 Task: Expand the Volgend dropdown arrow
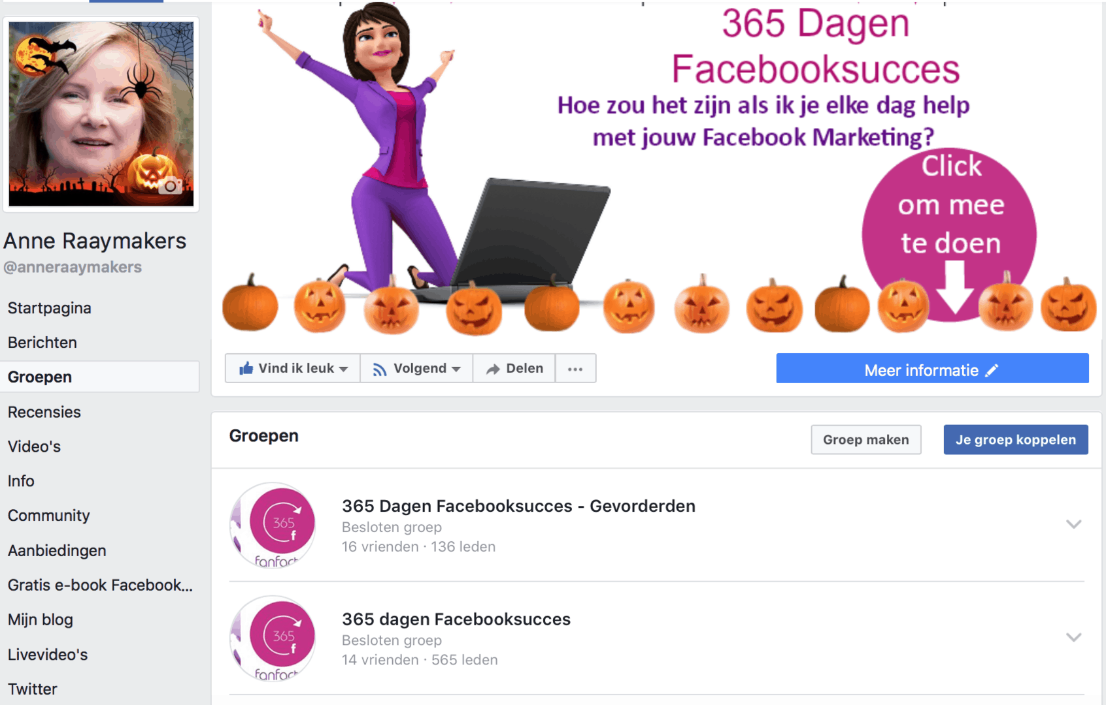click(456, 369)
